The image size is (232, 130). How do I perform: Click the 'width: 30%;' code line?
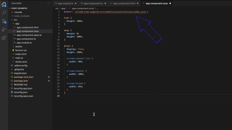[x=76, y=62]
